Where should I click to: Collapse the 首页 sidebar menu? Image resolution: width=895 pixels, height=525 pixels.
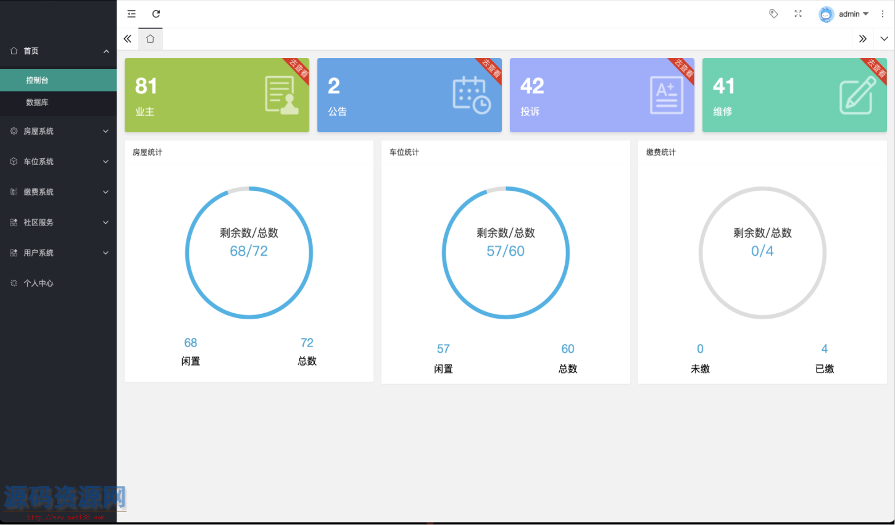[x=58, y=51]
